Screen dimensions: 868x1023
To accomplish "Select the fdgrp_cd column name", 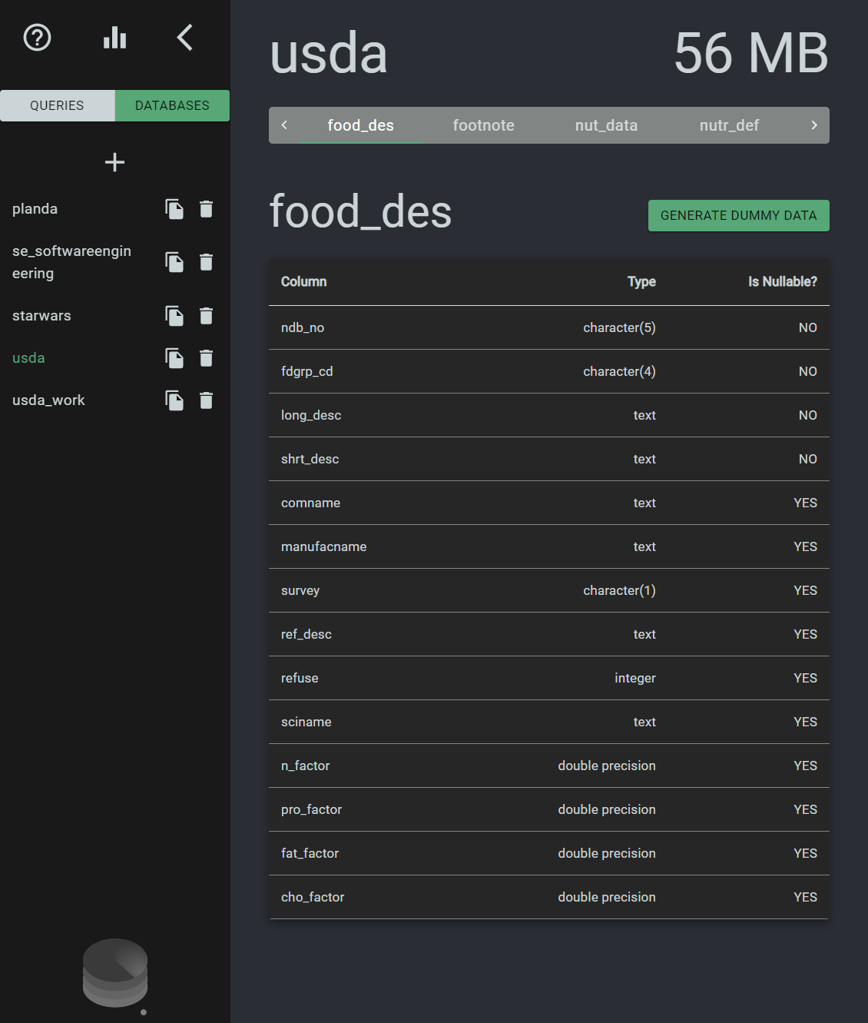I will tap(307, 371).
